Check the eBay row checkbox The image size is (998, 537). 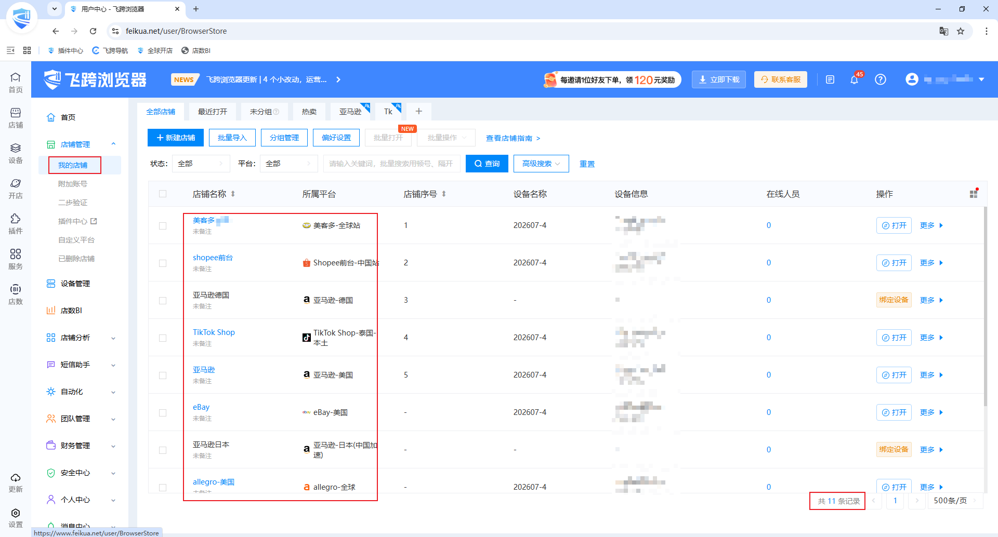163,413
